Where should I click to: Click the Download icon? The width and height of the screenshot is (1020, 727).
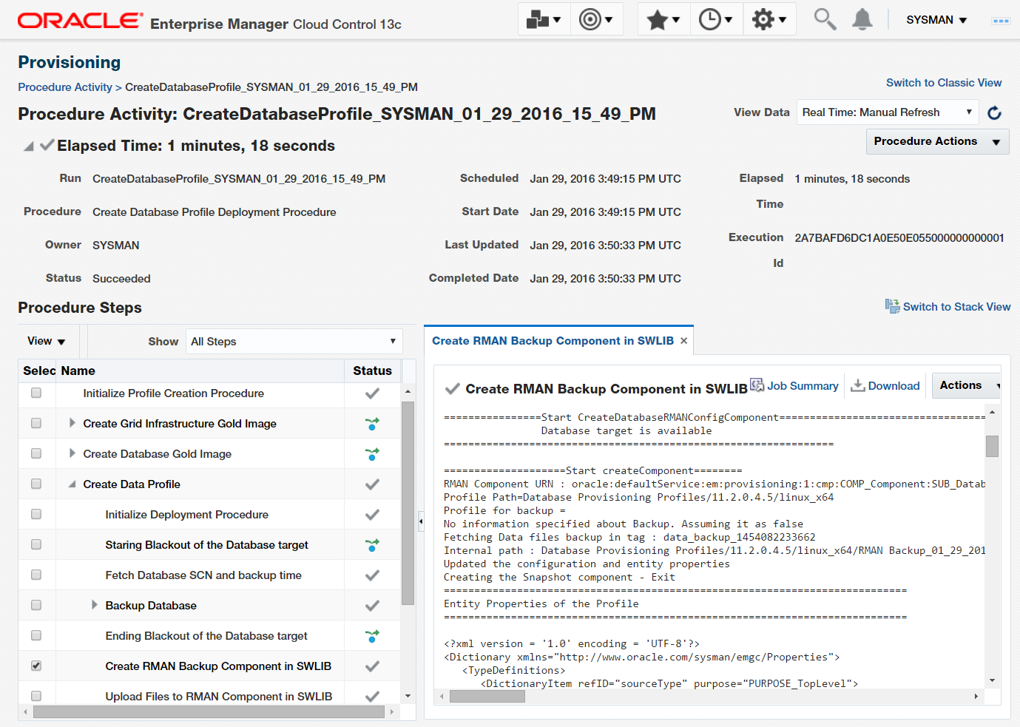tap(857, 385)
